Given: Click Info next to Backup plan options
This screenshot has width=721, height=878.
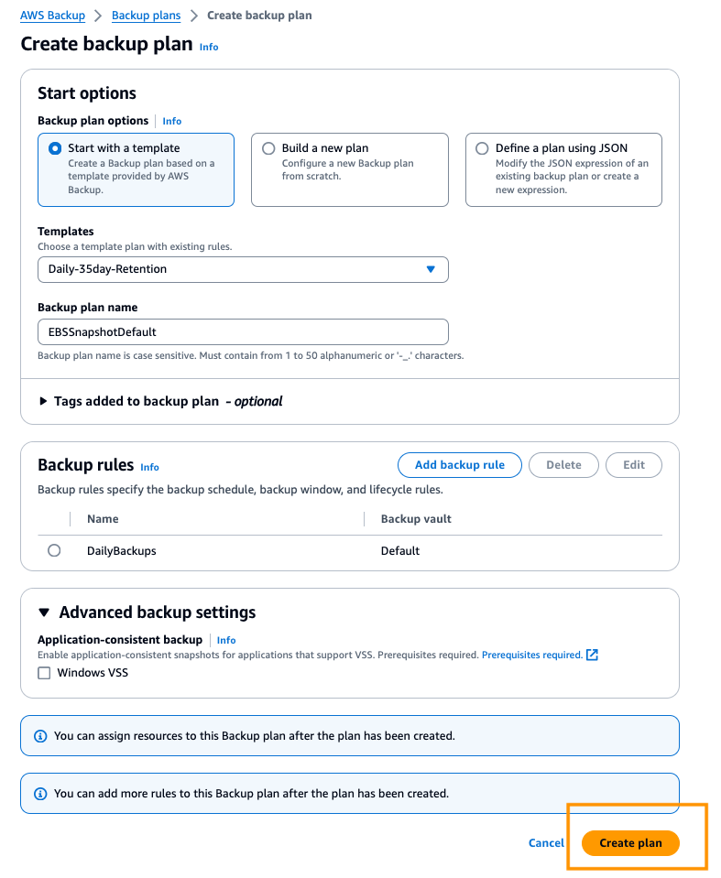Looking at the screenshot, I should pyautogui.click(x=171, y=121).
